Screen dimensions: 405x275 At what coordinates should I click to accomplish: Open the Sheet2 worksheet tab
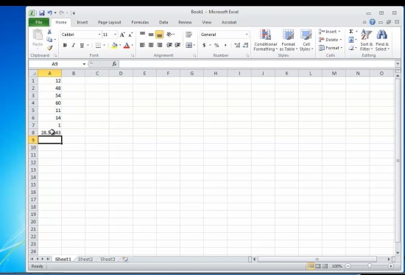pyautogui.click(x=85, y=259)
